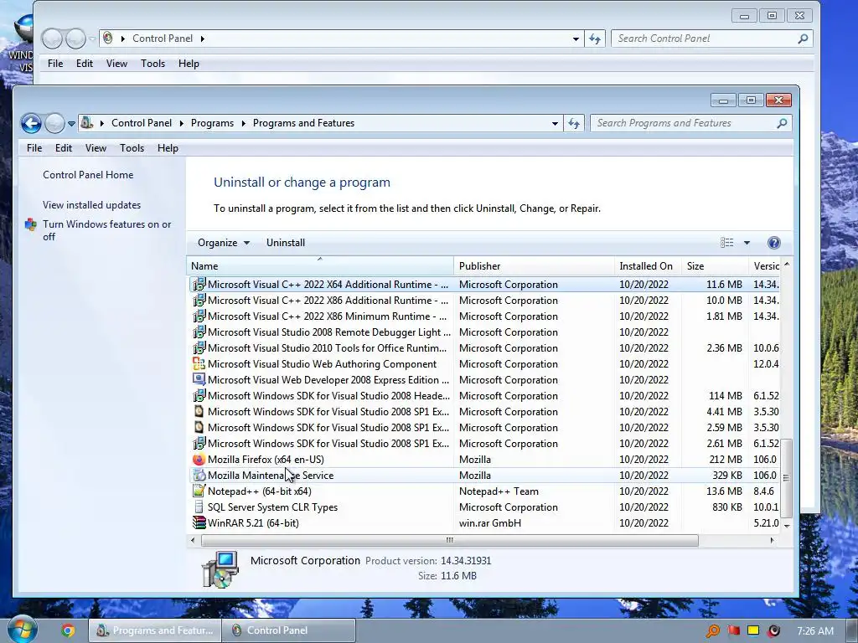Screen dimensions: 858x643
Task: Open the Windows Start orb
Action: tap(22, 630)
